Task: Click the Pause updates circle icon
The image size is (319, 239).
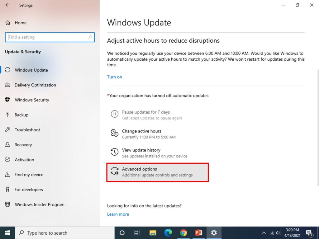Action: click(115, 114)
